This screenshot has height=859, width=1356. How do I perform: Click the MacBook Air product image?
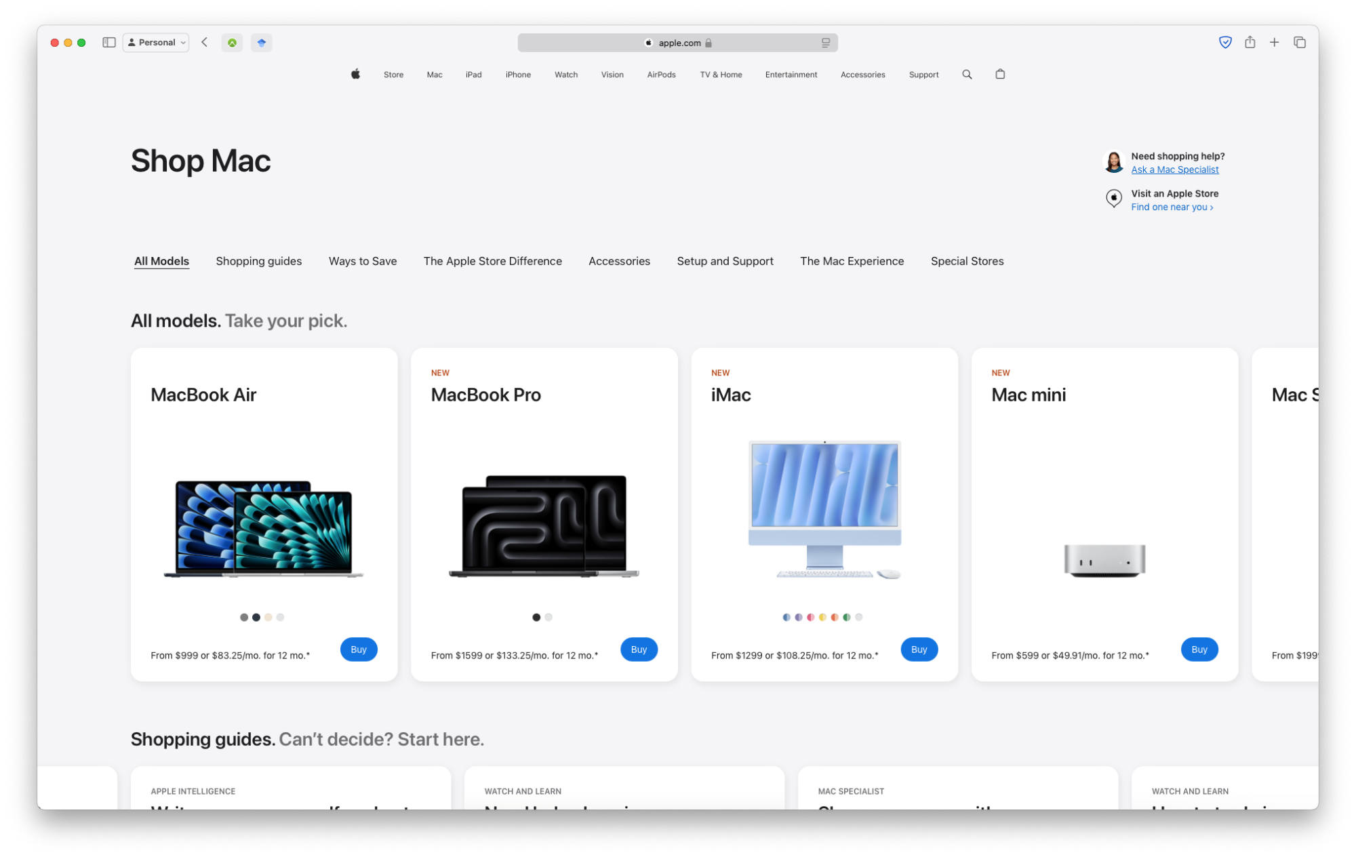tap(264, 529)
